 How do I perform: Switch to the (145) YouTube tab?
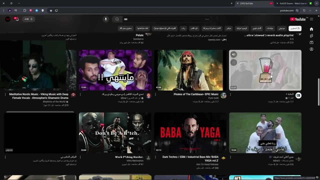[254, 3]
